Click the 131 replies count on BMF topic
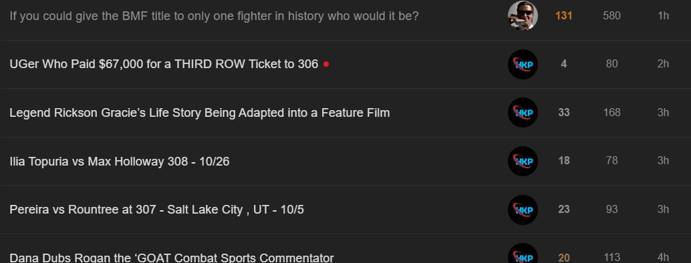The width and height of the screenshot is (691, 263). [x=563, y=16]
